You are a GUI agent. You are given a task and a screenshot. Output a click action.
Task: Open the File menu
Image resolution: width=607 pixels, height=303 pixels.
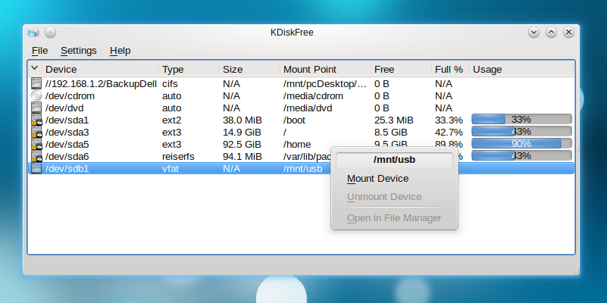[x=39, y=51]
